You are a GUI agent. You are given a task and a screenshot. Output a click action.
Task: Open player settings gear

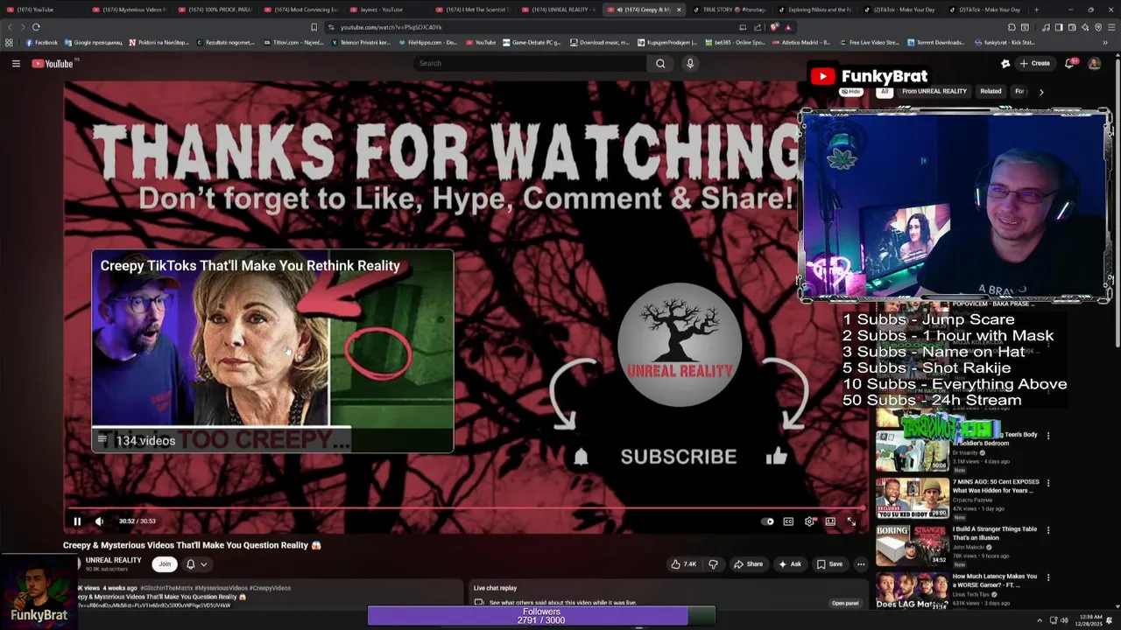(x=809, y=521)
